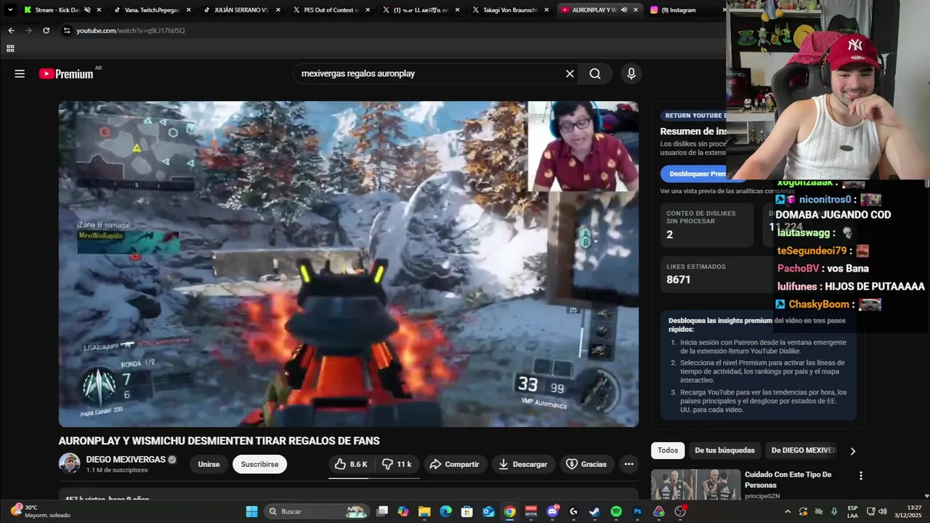Click the like/dislike ratio bar
Viewport: 930px width, 523px height.
(374, 478)
